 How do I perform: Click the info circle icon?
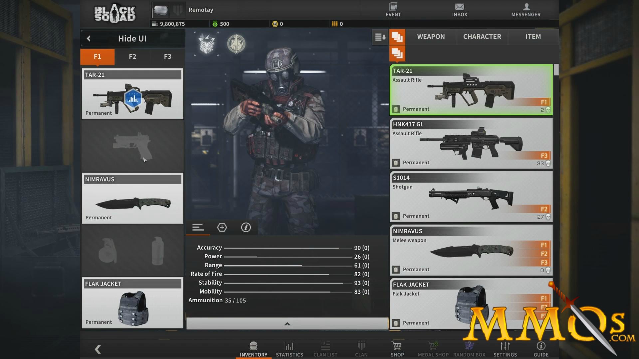point(246,227)
